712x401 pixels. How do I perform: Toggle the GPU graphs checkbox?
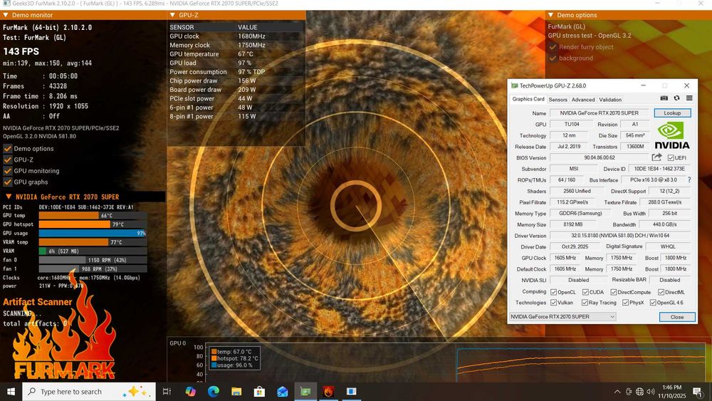(8, 182)
